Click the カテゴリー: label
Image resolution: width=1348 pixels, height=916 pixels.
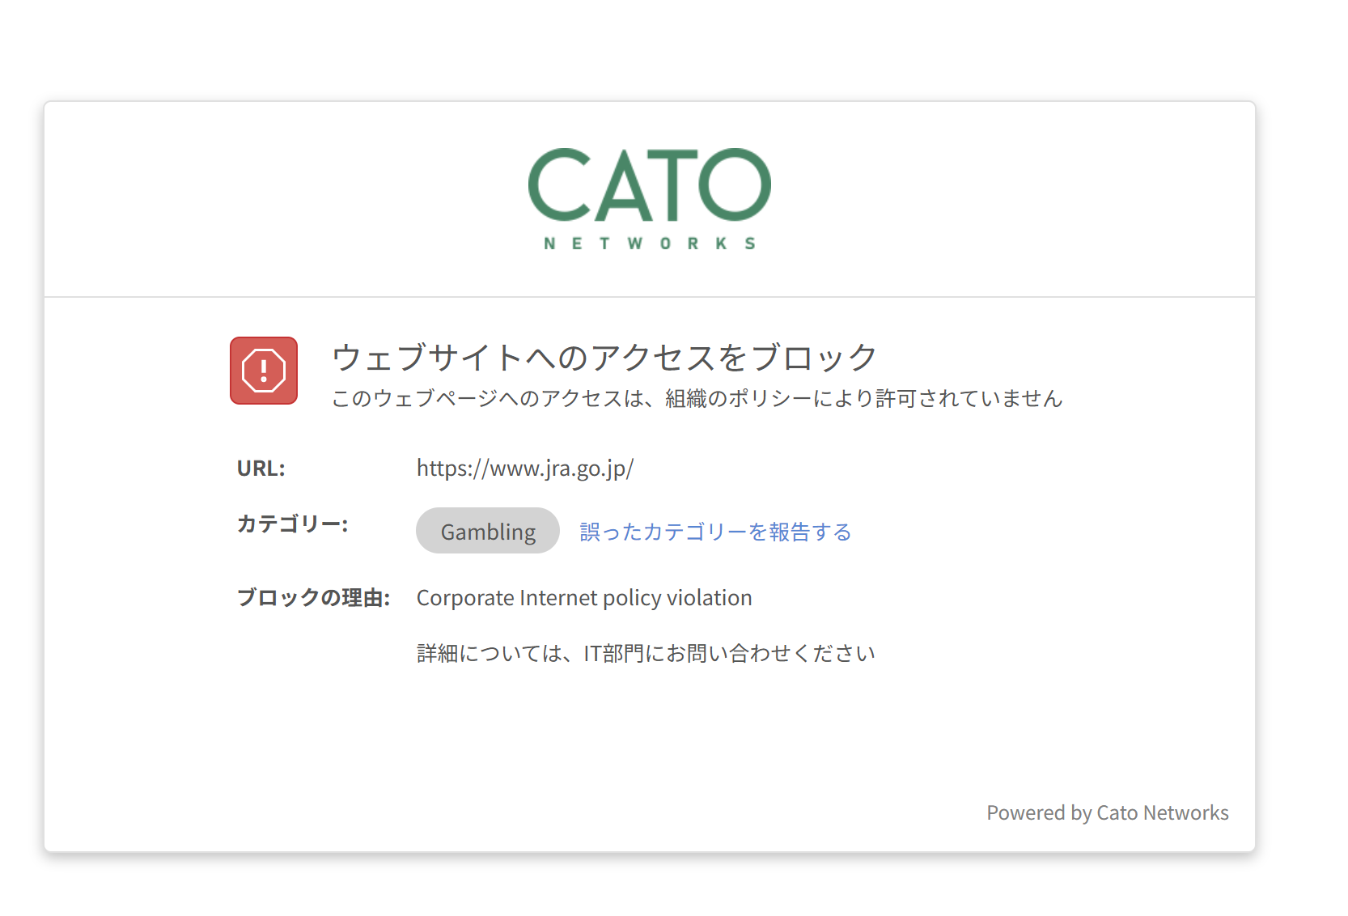pyautogui.click(x=292, y=524)
